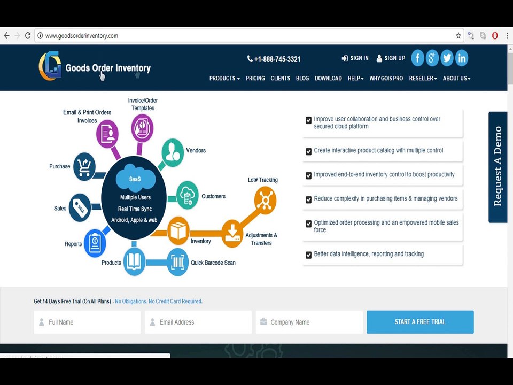Viewport: 513px width, 385px height.
Task: Open the Request A Demo side tab
Action: point(498,167)
